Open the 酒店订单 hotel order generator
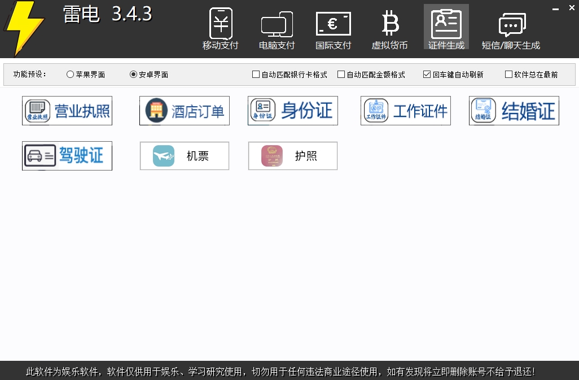The image size is (579, 380). point(184,110)
